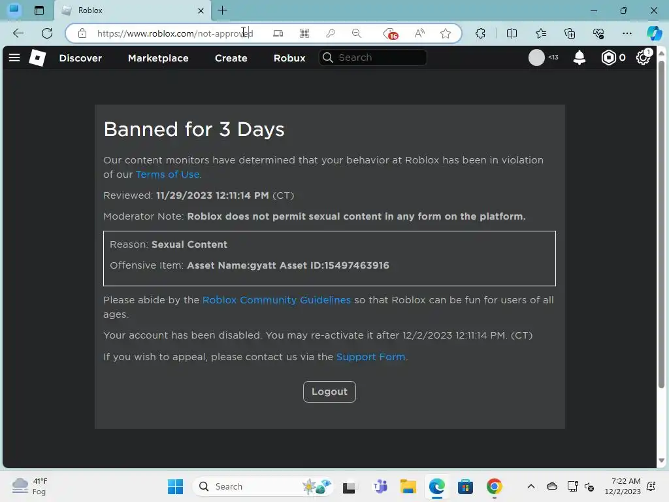Screen dimensions: 669x502
Task: Click the Roblox logo in navbar
Action: coord(37,58)
